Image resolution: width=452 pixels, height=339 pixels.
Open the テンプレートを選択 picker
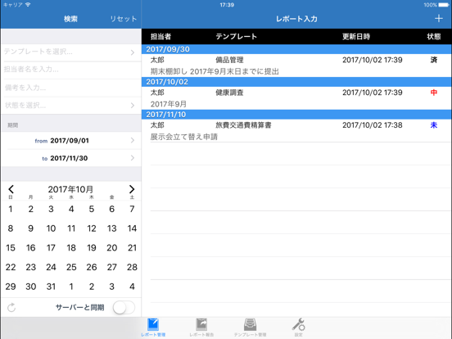coord(71,52)
